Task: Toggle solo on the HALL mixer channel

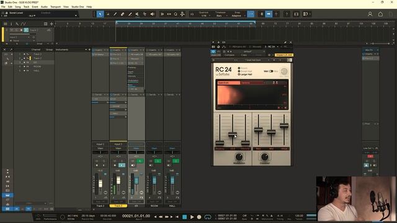Action: 176,161
